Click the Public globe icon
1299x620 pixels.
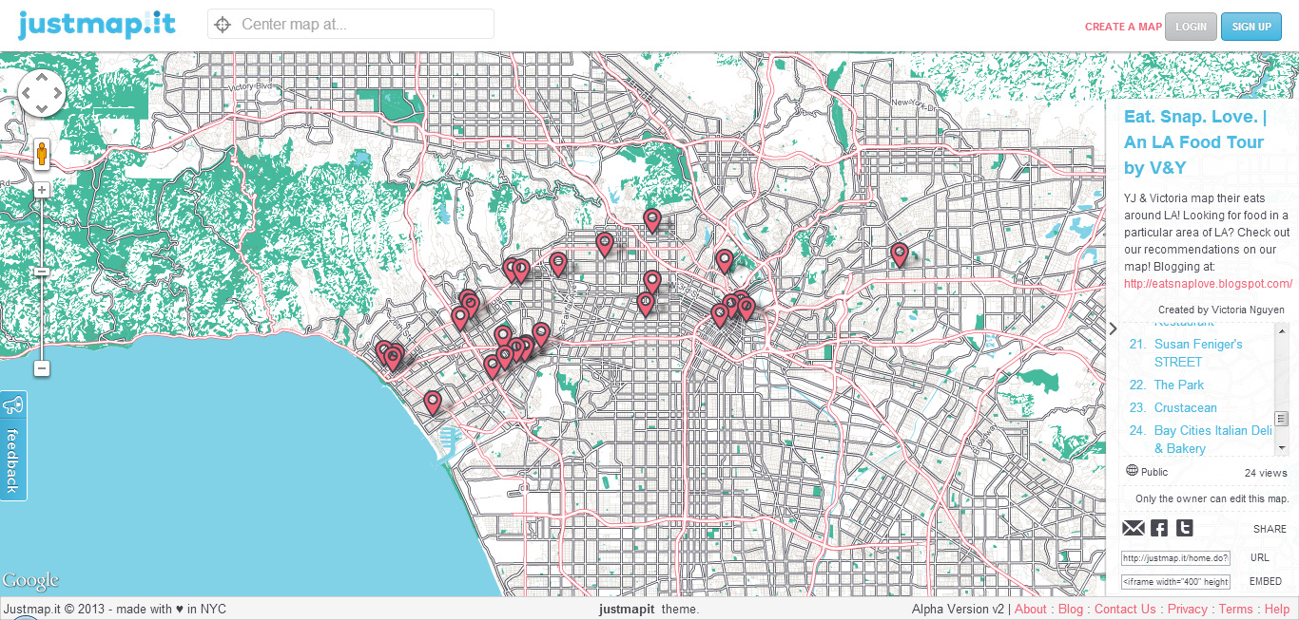coord(1132,470)
